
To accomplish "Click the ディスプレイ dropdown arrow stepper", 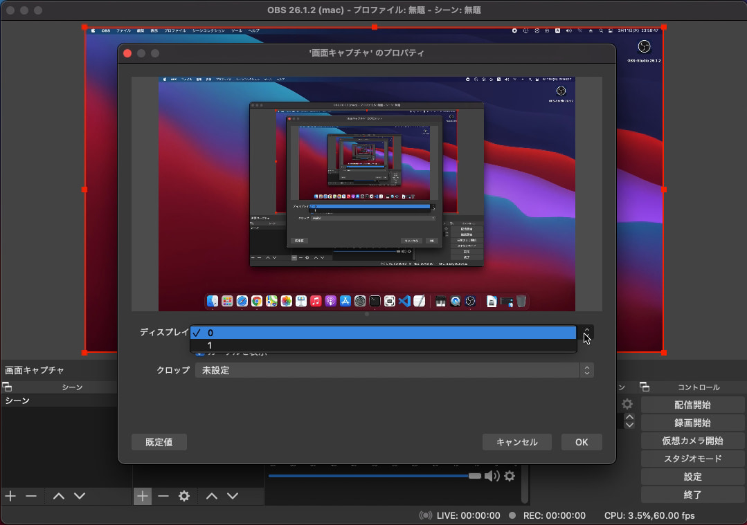I will point(586,333).
